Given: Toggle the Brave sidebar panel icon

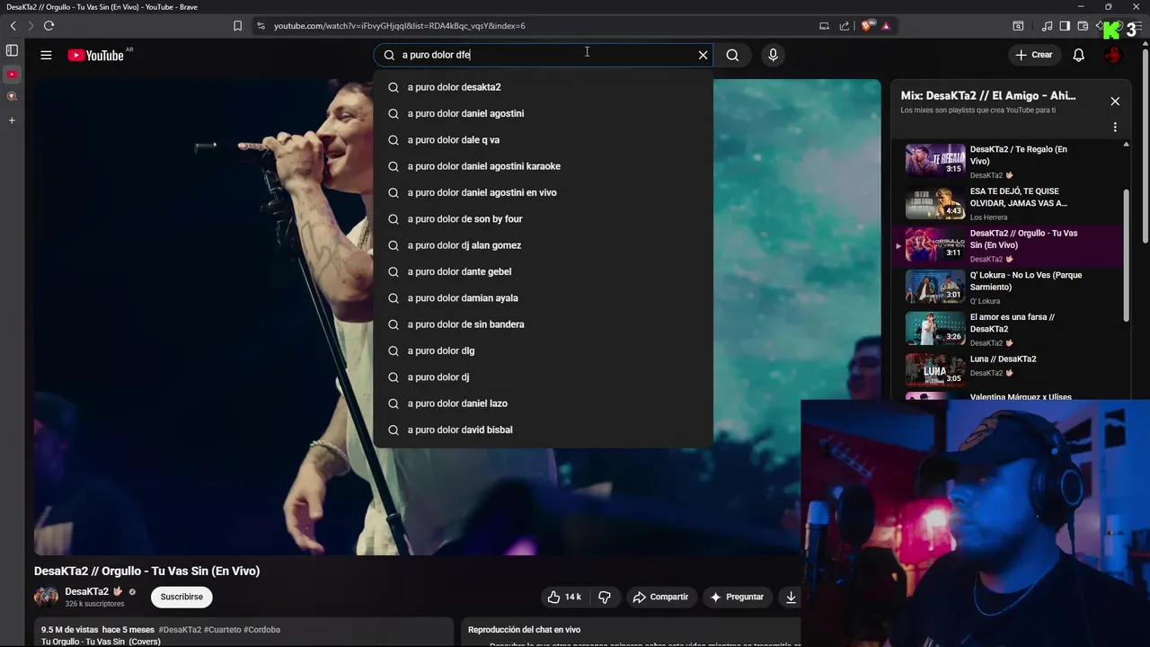Looking at the screenshot, I should click(x=1065, y=26).
